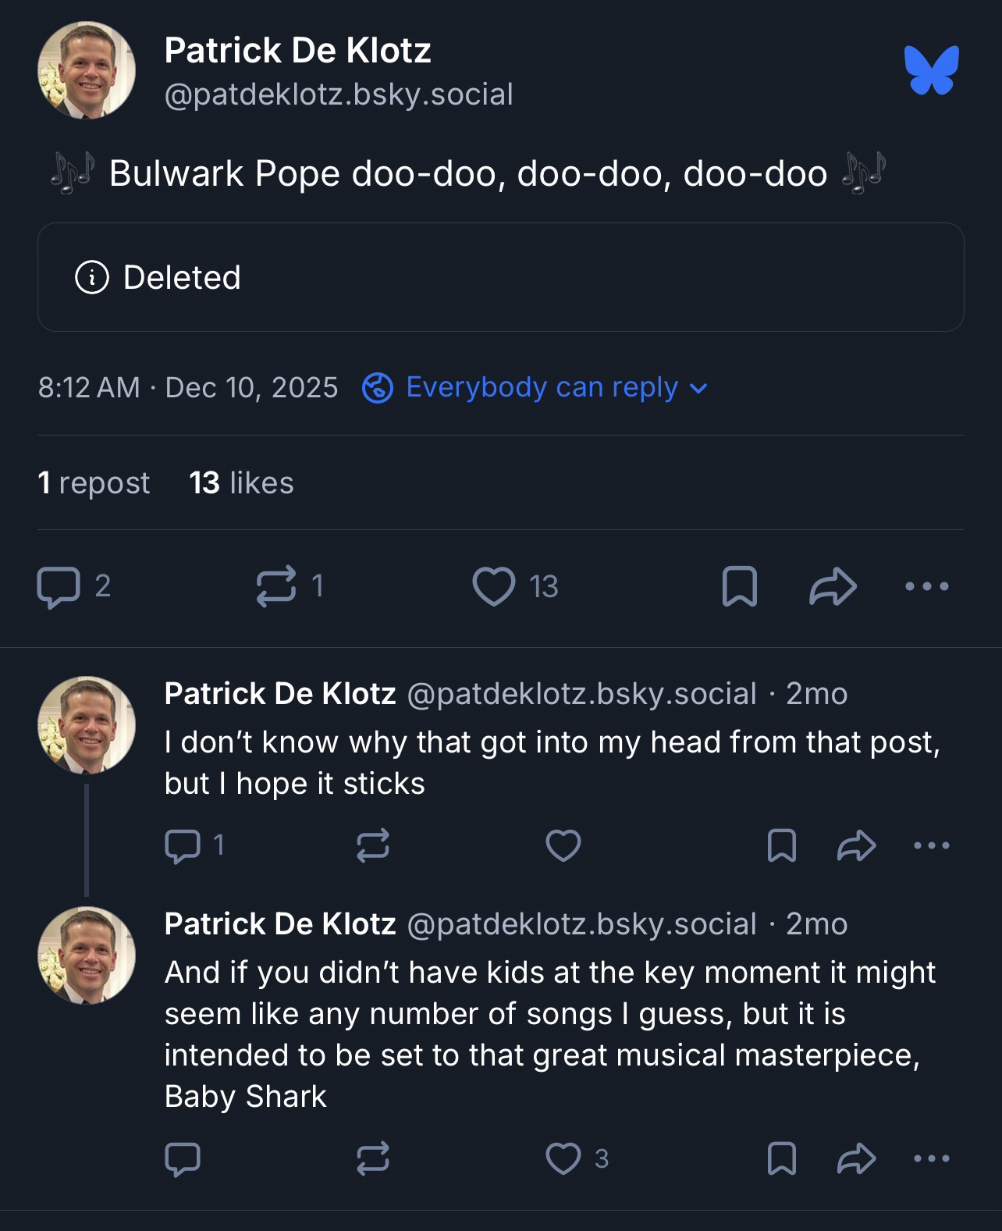
Task: Share the Baby Shark reply
Action: [857, 1158]
